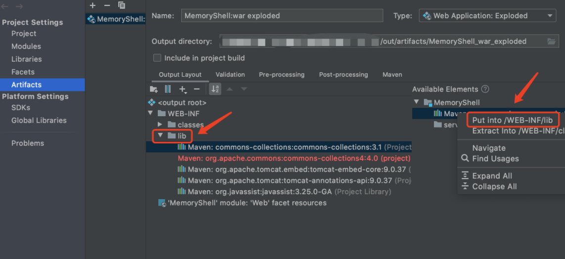Click the help icon beside Available Elements

click(485, 89)
